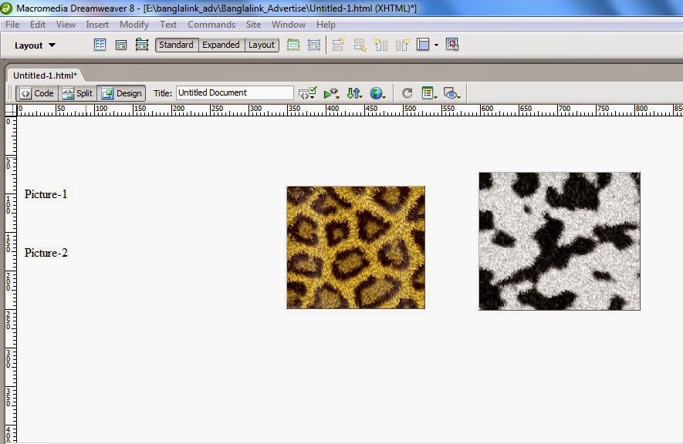This screenshot has width=683, height=444.
Task: Switch to Design view
Action: (121, 93)
